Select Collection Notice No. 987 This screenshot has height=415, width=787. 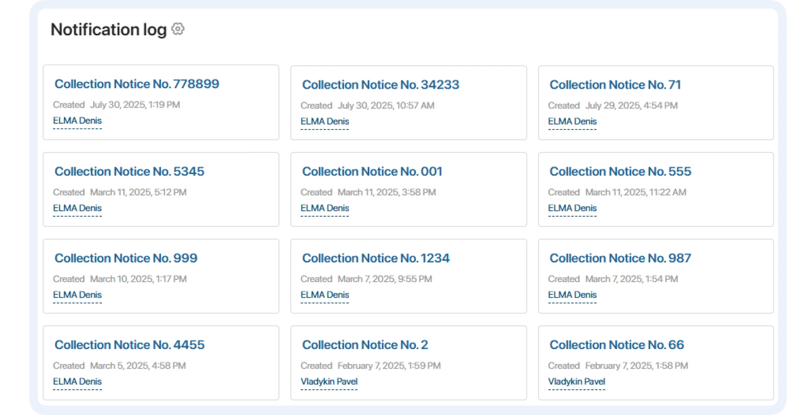coord(620,258)
